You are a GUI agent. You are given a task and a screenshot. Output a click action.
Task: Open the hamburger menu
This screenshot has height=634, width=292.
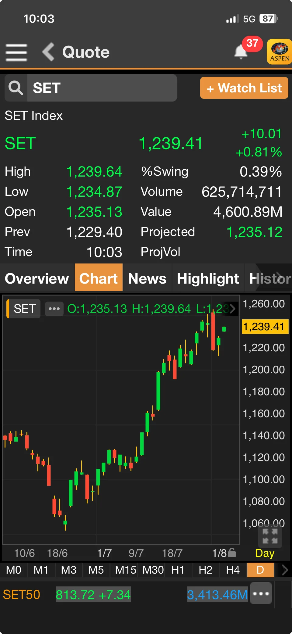tap(16, 52)
